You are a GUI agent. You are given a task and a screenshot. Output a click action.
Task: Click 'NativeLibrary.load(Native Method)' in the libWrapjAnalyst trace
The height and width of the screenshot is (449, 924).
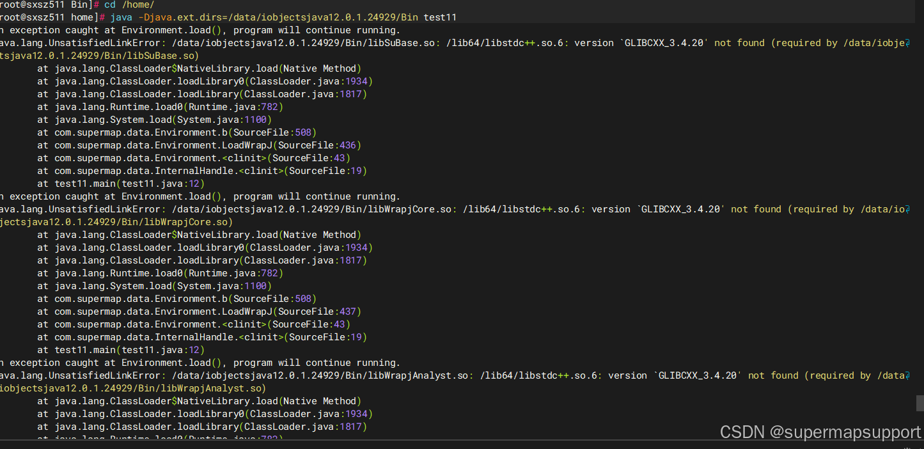click(199, 401)
